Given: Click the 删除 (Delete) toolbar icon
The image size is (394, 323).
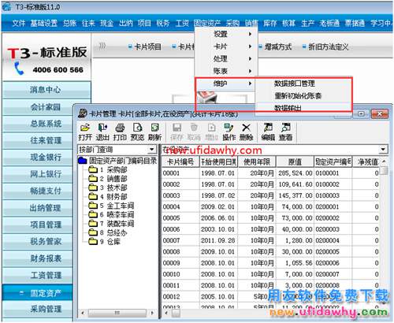Looking at the screenshot, I should (247, 132).
